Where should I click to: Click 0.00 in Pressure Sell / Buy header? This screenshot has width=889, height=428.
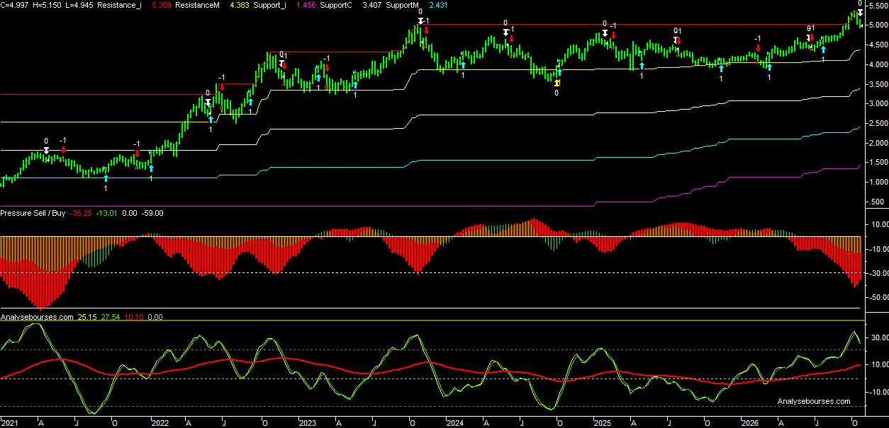[130, 212]
